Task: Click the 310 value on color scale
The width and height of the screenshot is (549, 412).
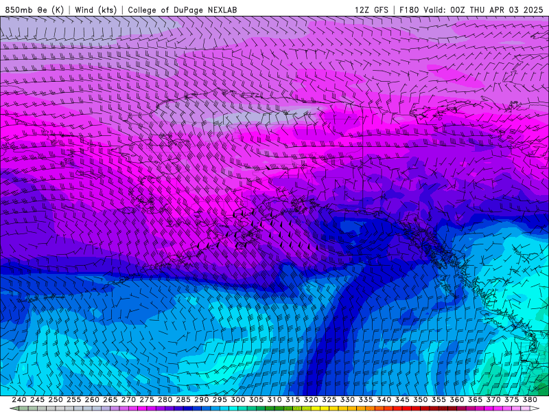Action: [274, 400]
